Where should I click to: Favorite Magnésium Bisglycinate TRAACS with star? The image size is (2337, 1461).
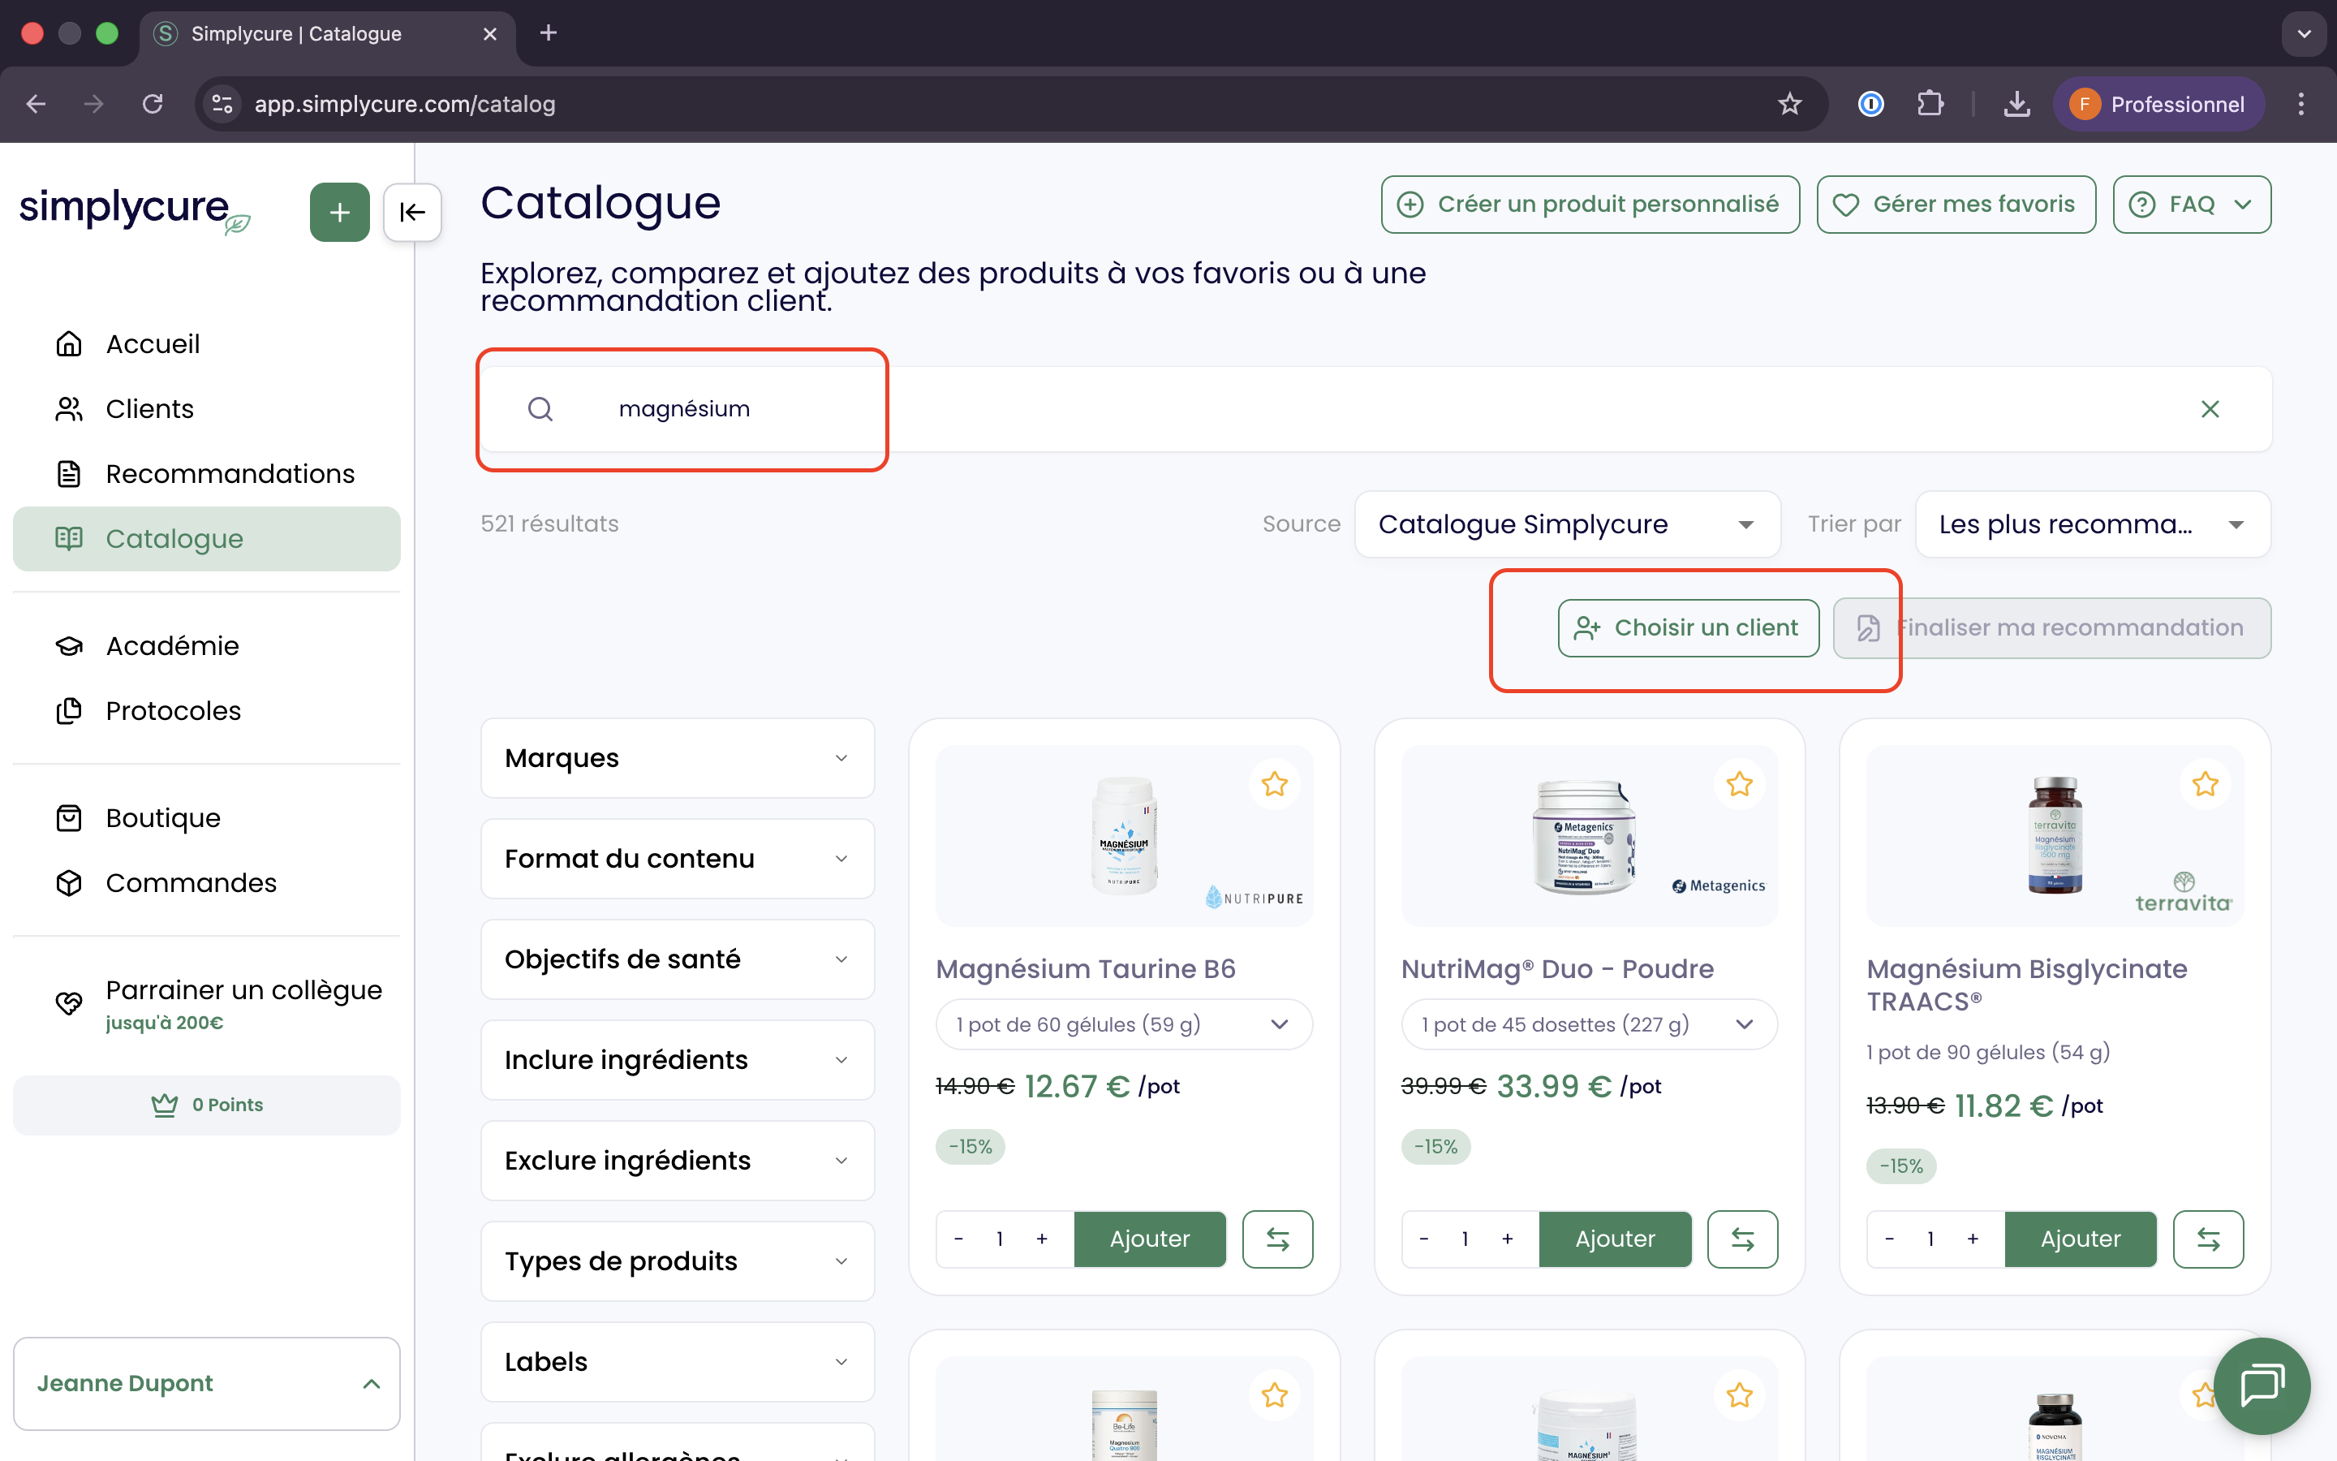point(2205,783)
